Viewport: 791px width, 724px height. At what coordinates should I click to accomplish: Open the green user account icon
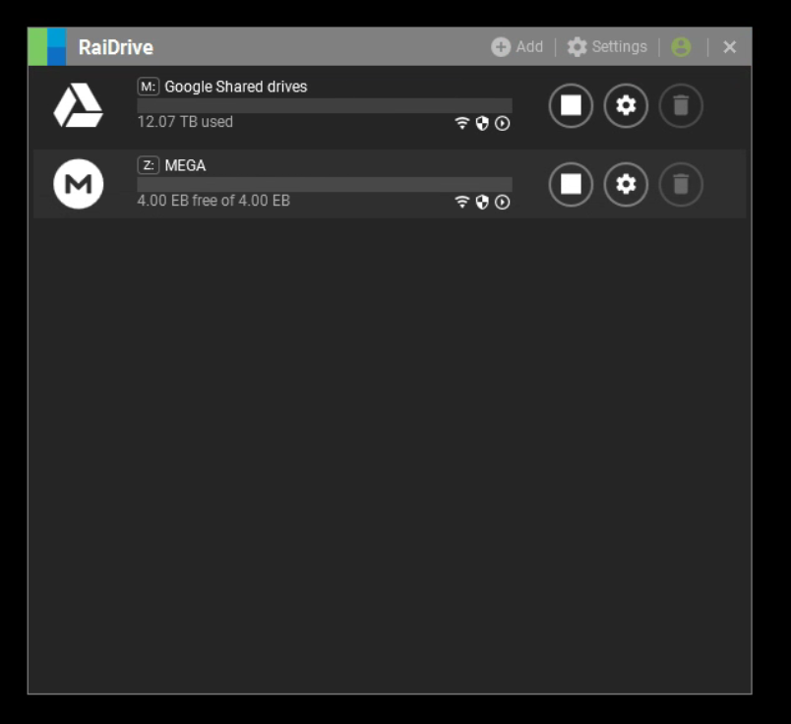(x=681, y=47)
